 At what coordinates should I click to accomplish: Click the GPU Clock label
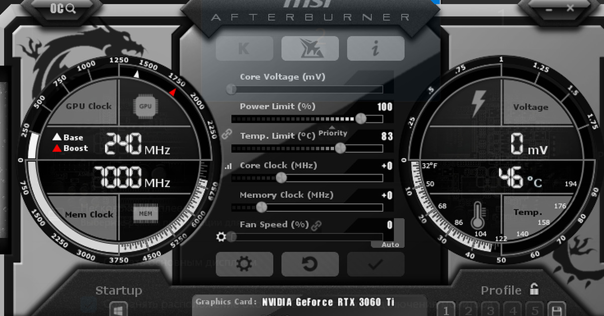89,106
